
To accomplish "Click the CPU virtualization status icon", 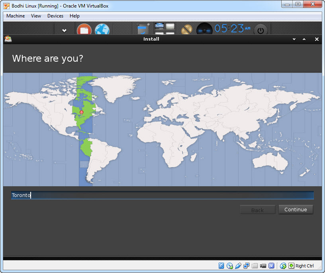I will pos(271,266).
